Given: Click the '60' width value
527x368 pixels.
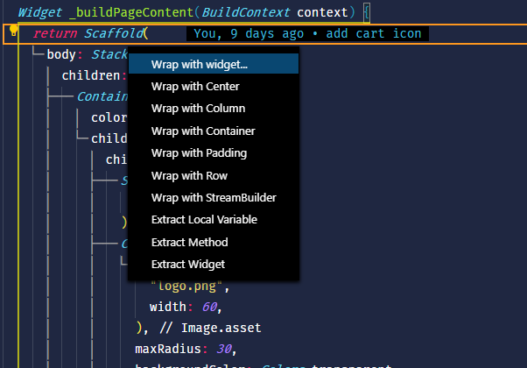Looking at the screenshot, I should [209, 307].
